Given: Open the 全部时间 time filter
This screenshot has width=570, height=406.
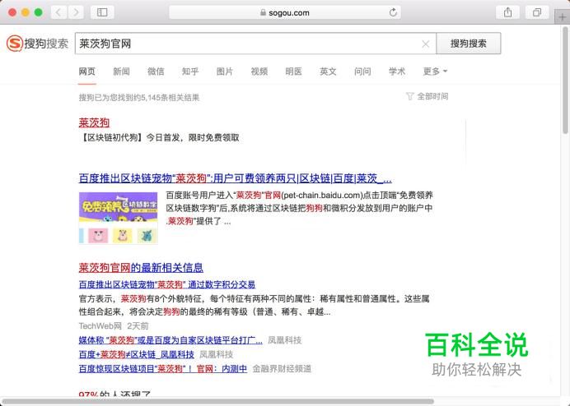Looking at the screenshot, I should pyautogui.click(x=427, y=96).
